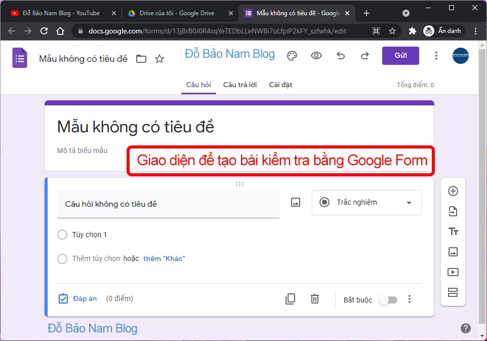Open question options three-dot menu

coord(410,299)
